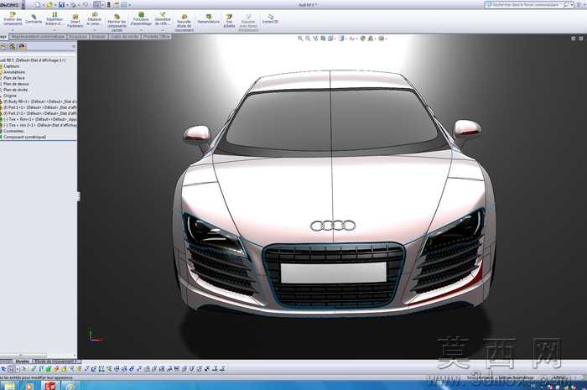Select the Audi R8 S root assembly node
The height and width of the screenshot is (390, 587).
(33, 60)
